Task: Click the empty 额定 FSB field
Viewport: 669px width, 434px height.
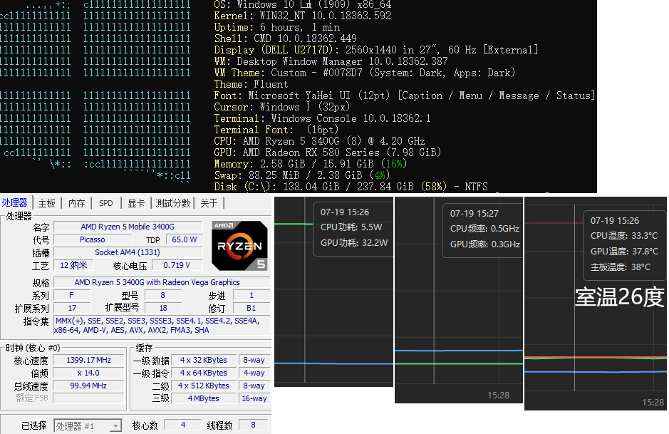Action: [x=89, y=398]
